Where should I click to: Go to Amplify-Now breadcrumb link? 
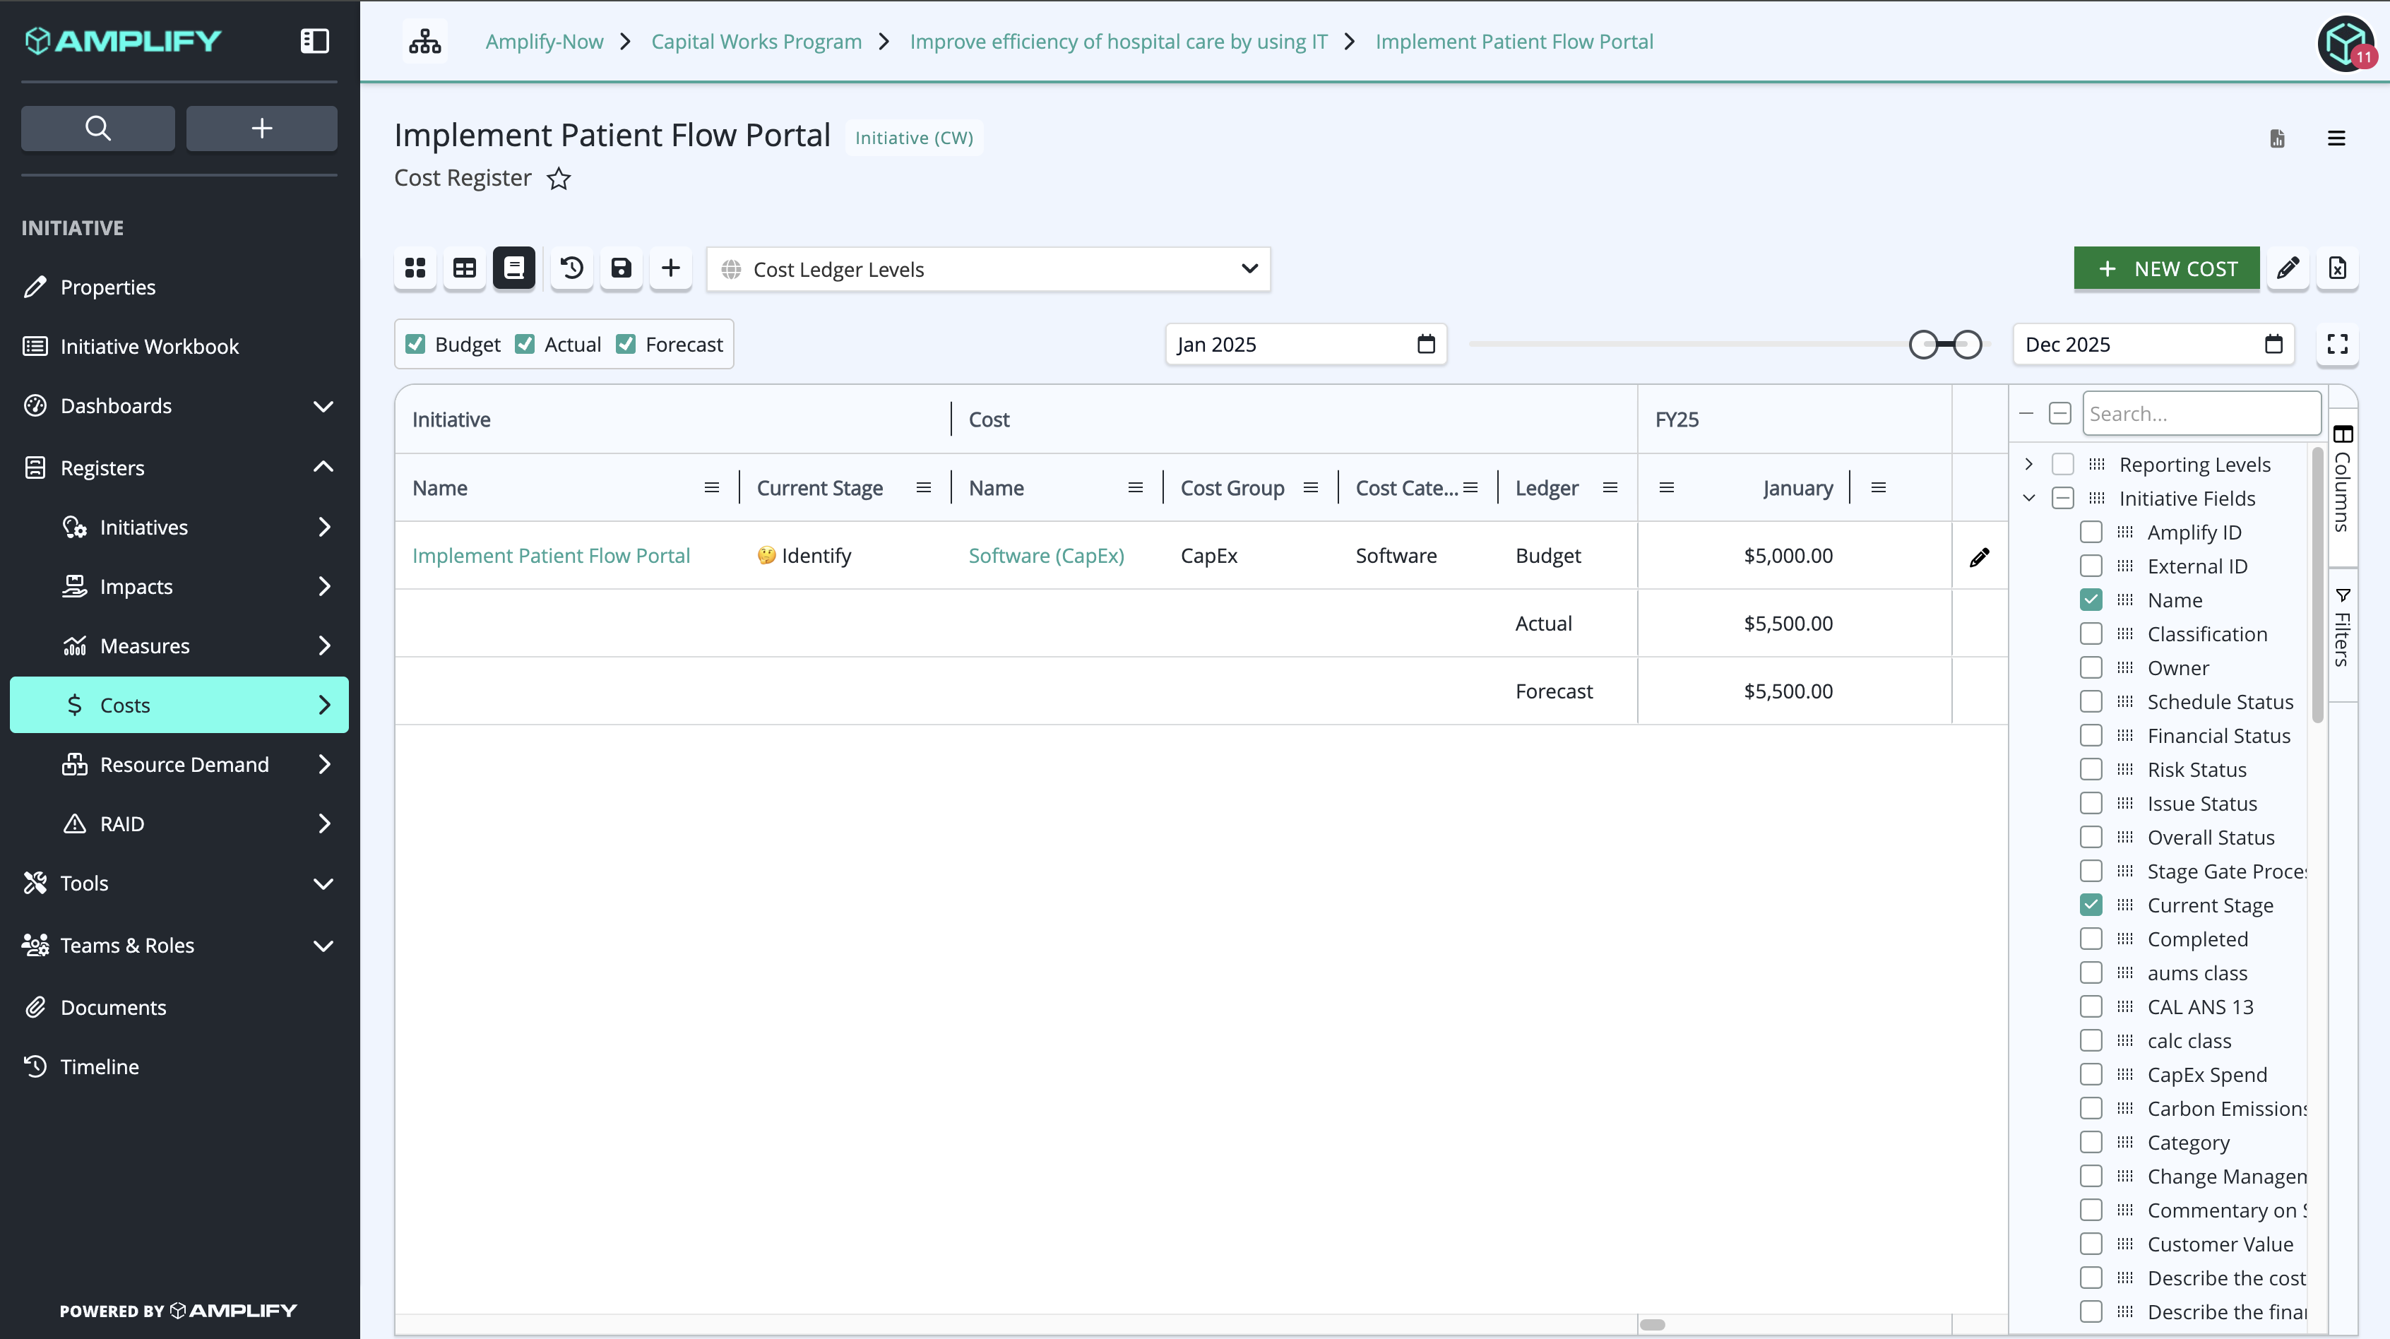[545, 42]
